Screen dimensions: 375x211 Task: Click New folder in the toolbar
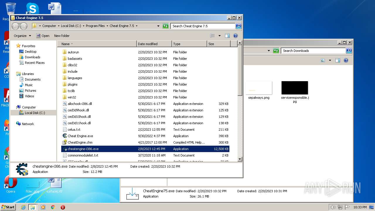coord(62,36)
